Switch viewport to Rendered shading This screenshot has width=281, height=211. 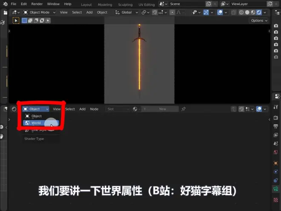(x=259, y=12)
